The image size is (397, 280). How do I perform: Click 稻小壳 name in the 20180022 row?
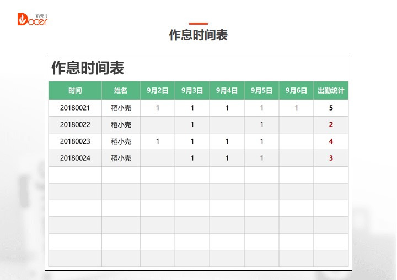click(x=121, y=125)
